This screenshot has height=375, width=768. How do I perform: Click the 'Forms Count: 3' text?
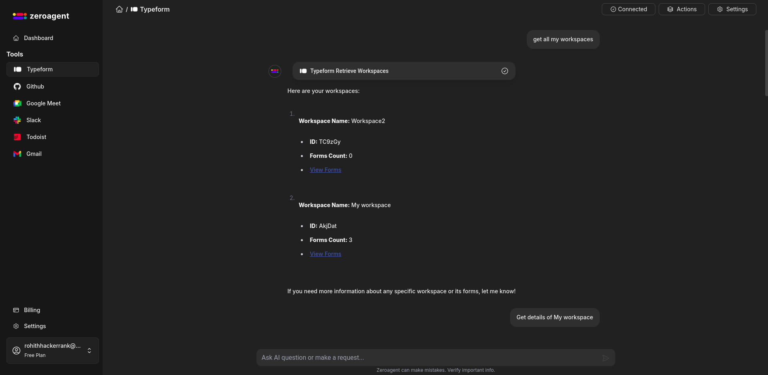(x=331, y=240)
